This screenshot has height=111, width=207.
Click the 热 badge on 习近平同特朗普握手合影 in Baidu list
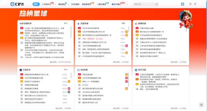(127, 46)
